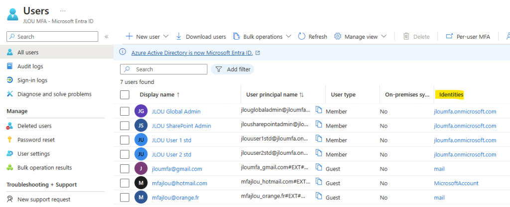
Task: Click the Download users arrow icon
Action: (x=179, y=36)
